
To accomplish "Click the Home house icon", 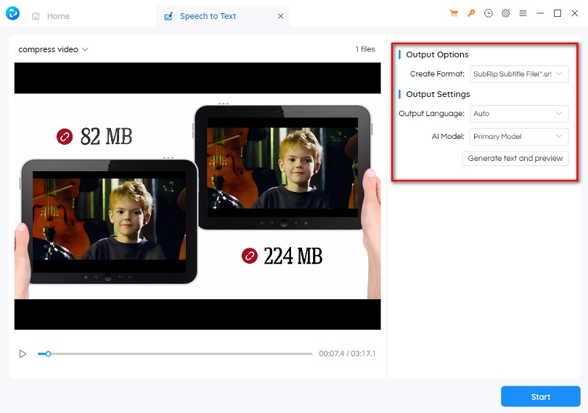I will click(x=35, y=16).
